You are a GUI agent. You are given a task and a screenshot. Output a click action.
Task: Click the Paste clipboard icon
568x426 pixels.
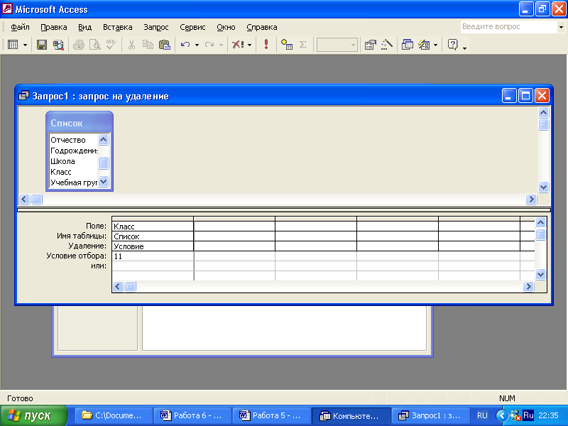165,45
